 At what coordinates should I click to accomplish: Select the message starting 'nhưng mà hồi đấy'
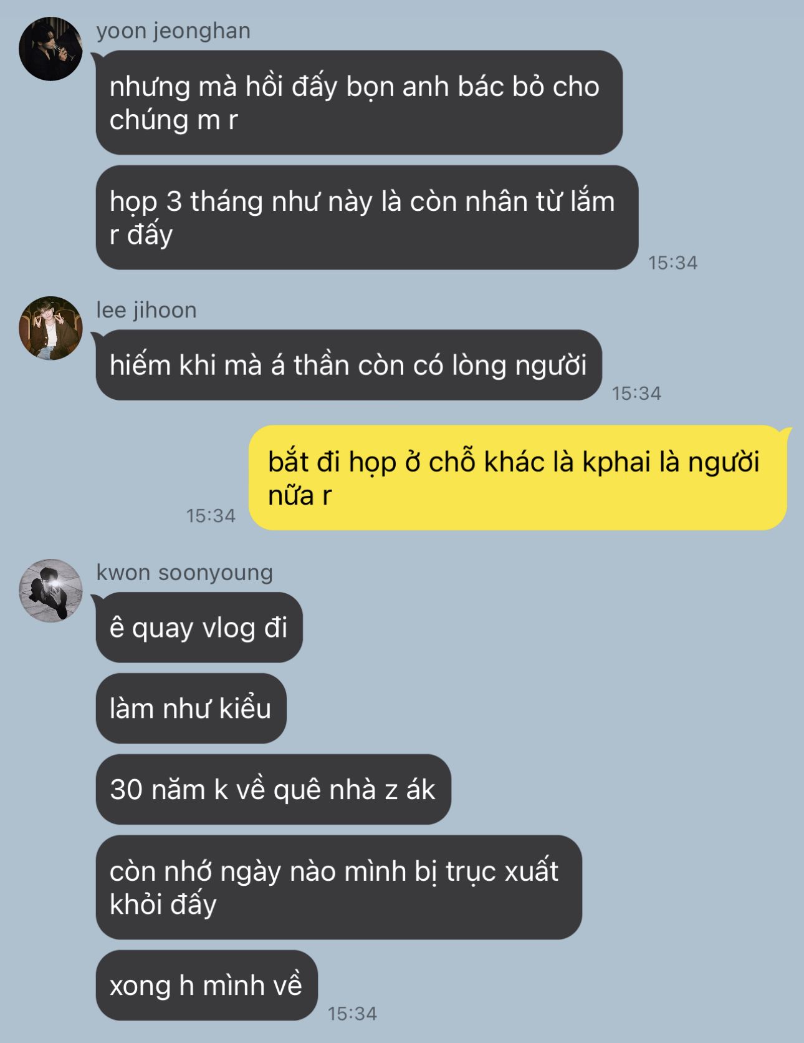[359, 102]
